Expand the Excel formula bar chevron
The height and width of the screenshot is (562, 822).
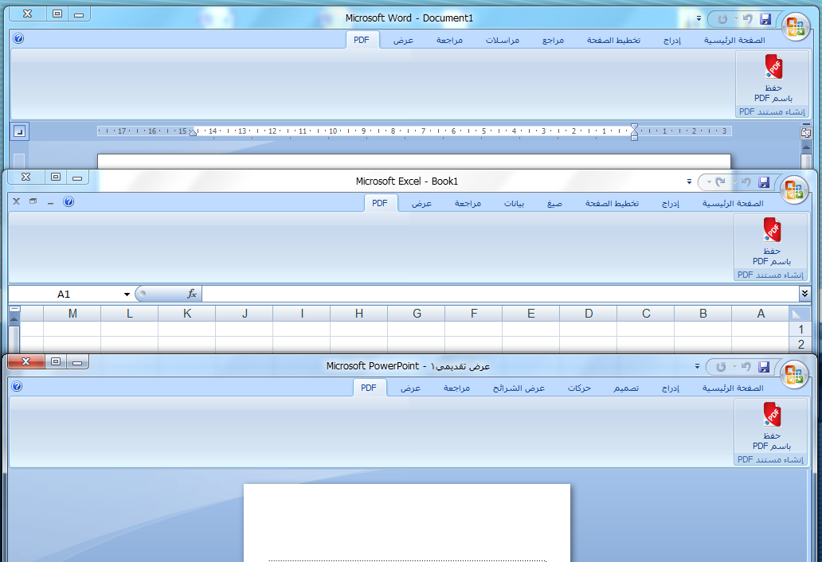(x=804, y=294)
